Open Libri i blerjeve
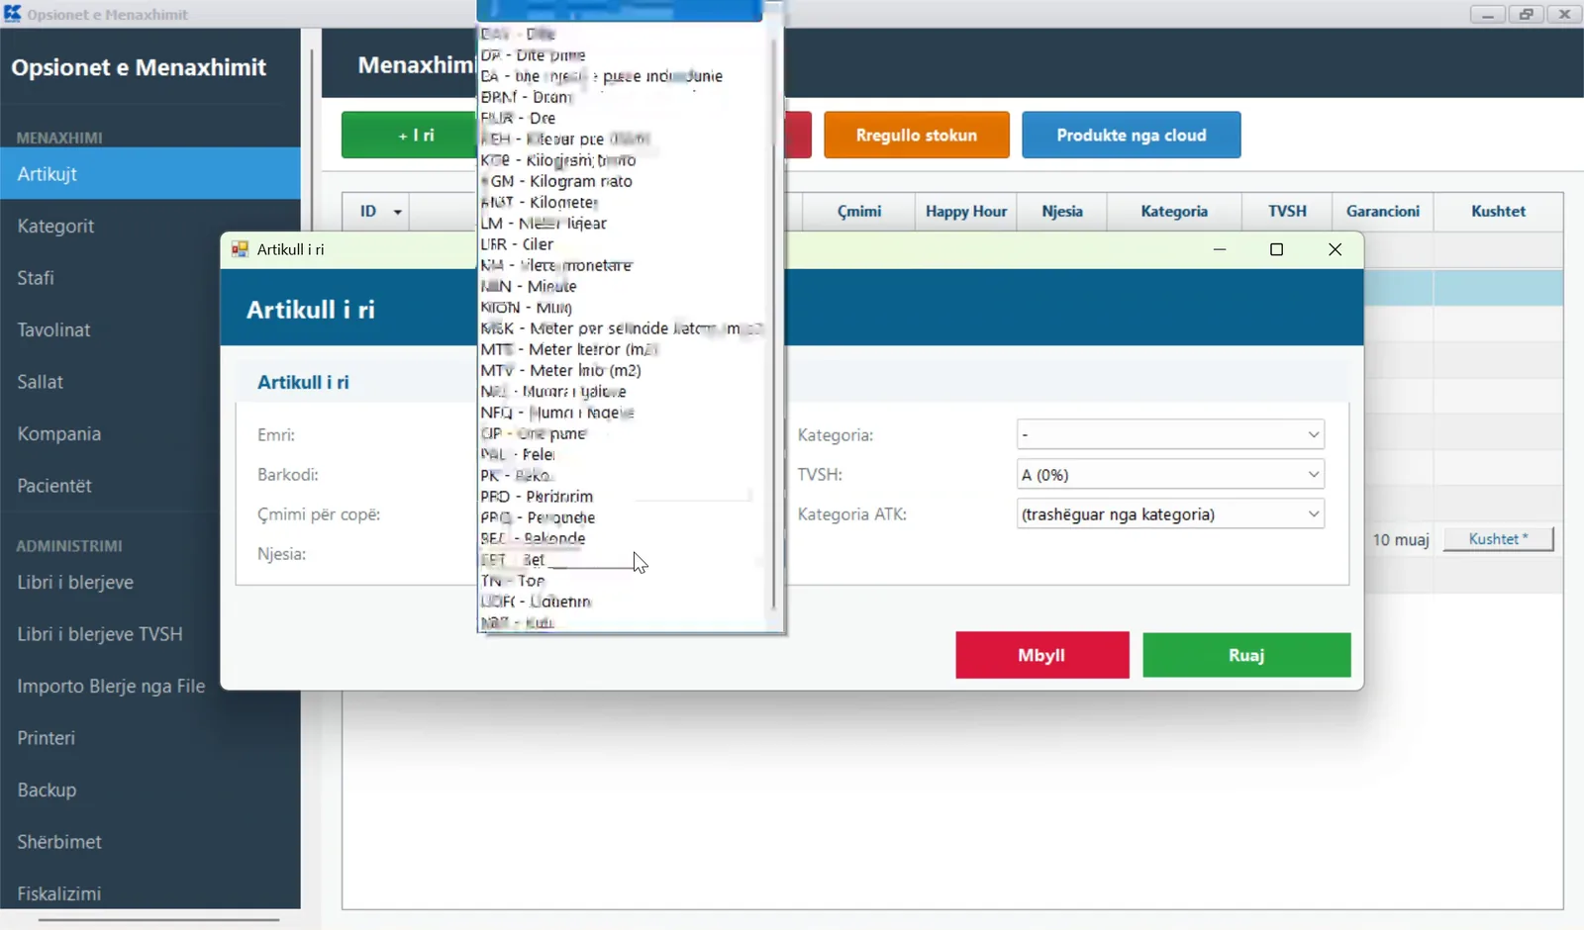This screenshot has width=1584, height=930. 150,583
